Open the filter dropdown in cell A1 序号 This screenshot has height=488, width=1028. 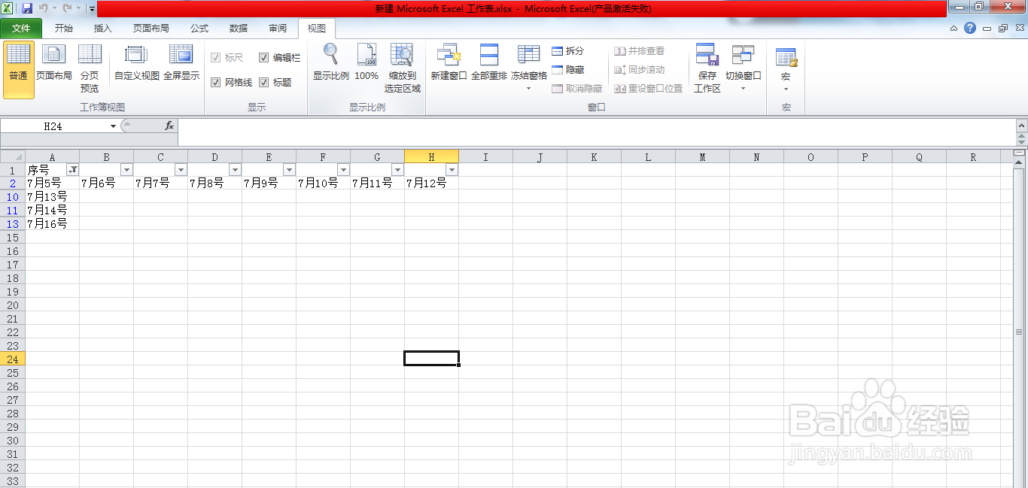(73, 170)
